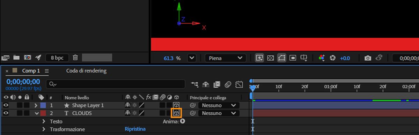
Task: Open grid and guide options
Action: coord(304,58)
